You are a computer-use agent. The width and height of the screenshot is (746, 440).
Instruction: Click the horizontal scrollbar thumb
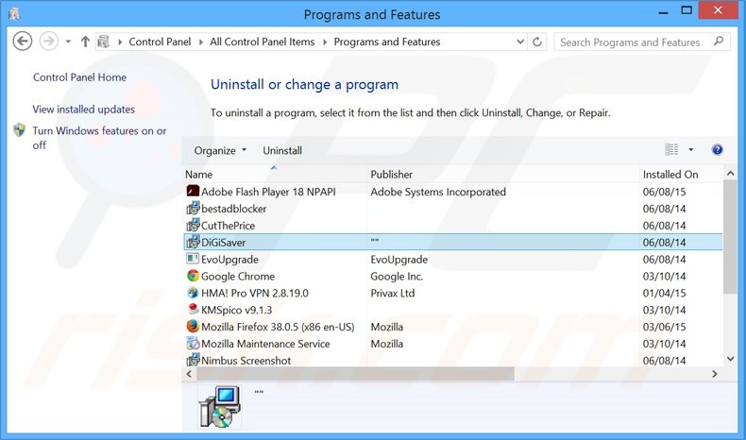(x=355, y=374)
